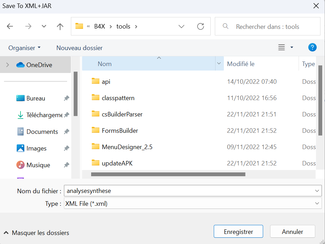Image resolution: width=325 pixels, height=244 pixels.
Task: Open Bureau quick access folder
Action: point(36,98)
